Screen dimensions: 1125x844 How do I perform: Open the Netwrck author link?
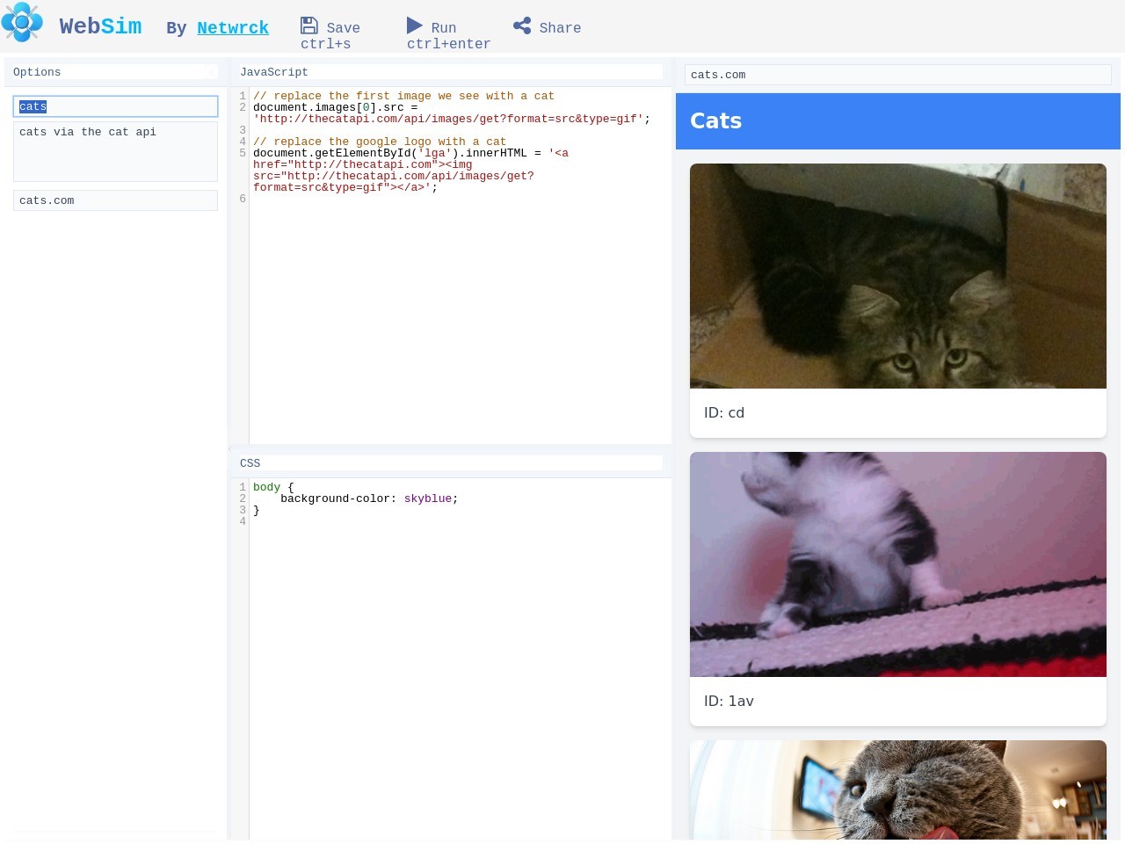(x=233, y=28)
